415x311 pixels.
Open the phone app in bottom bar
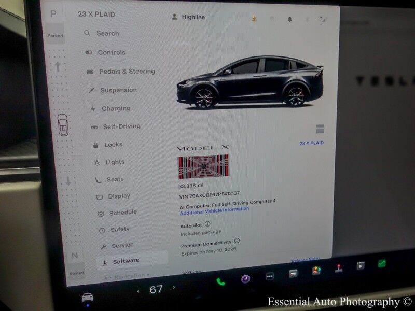click(220, 281)
